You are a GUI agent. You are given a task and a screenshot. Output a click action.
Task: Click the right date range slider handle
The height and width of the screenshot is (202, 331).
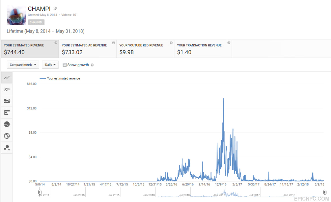coord(325,192)
